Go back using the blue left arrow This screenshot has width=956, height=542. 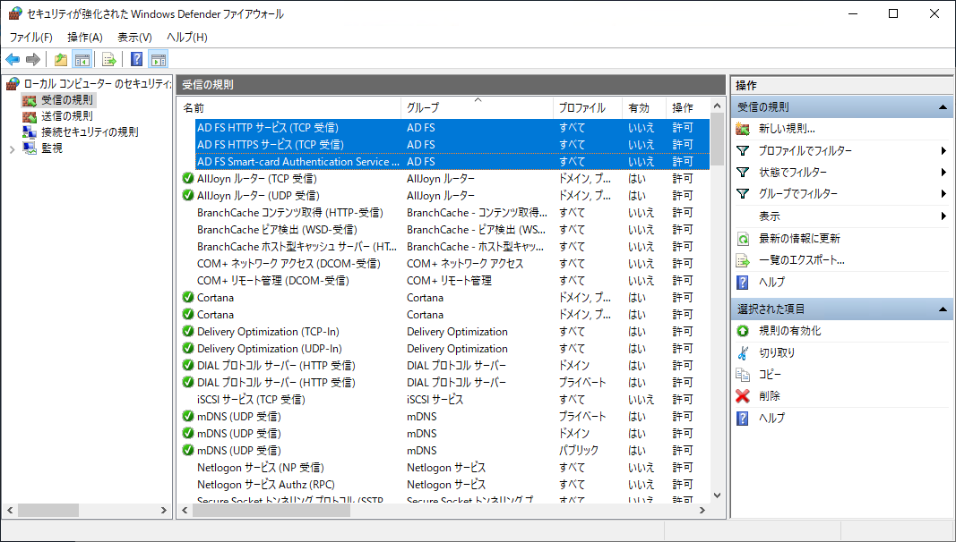[13, 59]
